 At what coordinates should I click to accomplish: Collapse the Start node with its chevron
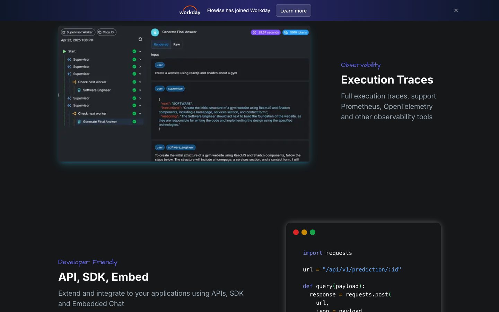tap(140, 51)
